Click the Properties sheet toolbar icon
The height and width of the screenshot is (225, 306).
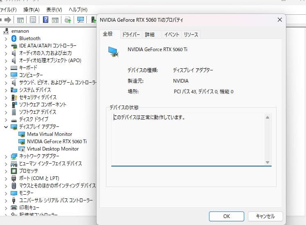click(33, 20)
